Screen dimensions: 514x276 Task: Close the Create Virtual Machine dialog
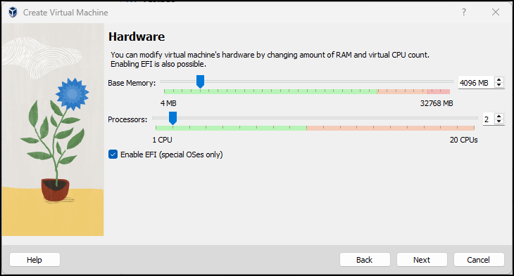click(496, 12)
